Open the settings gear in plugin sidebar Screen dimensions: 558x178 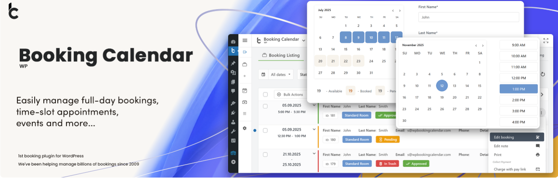[245, 129]
